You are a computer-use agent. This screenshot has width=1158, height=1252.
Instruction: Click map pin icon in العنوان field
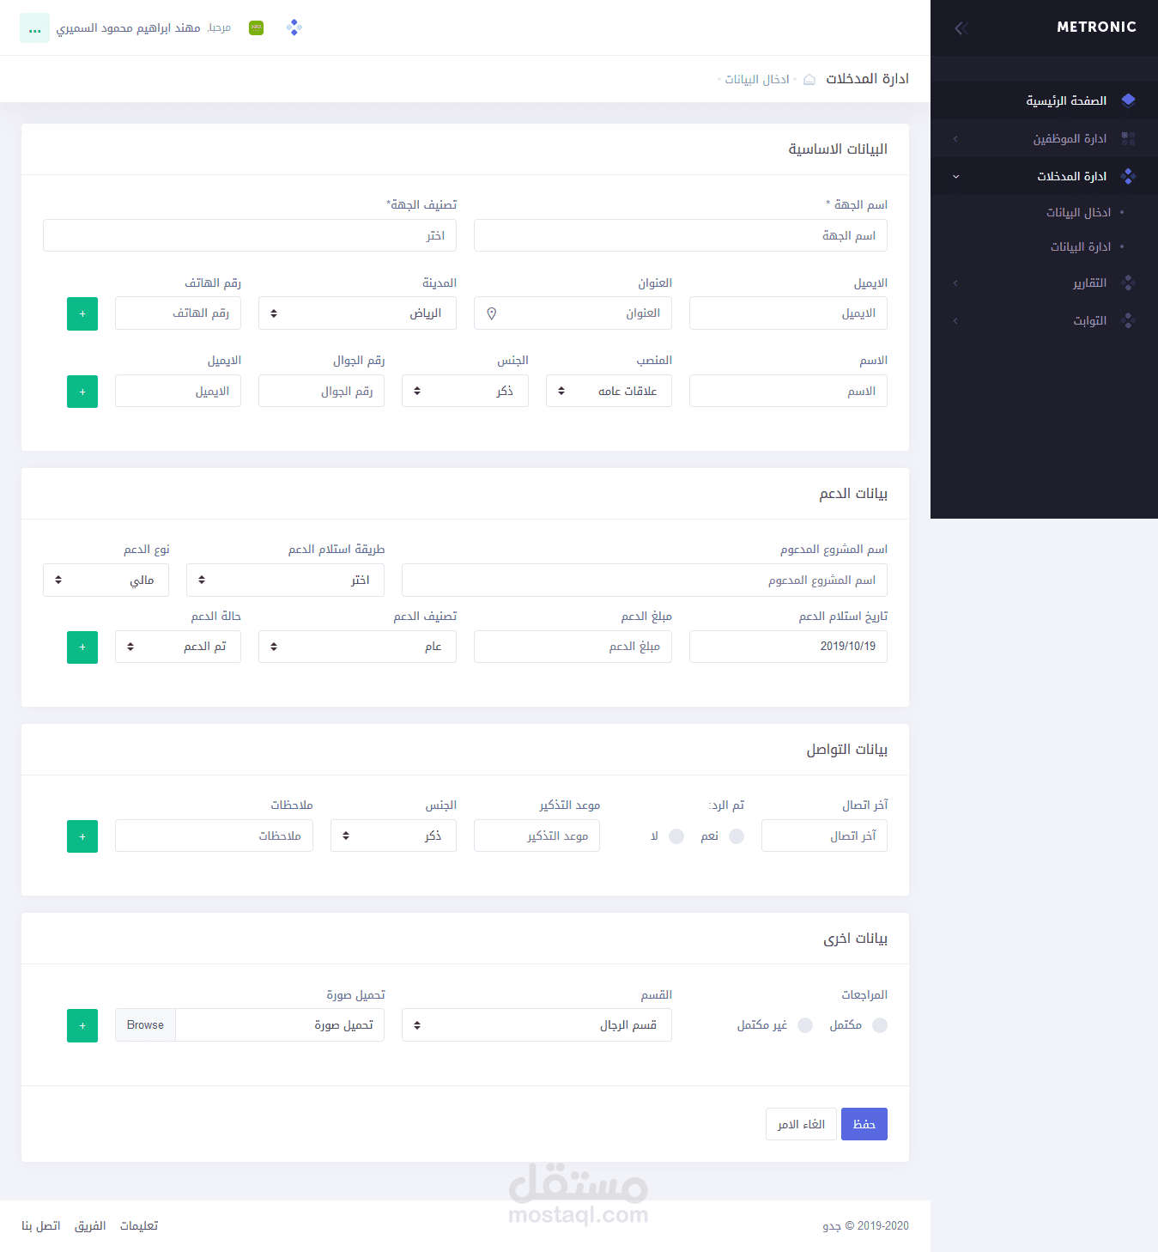pos(492,313)
